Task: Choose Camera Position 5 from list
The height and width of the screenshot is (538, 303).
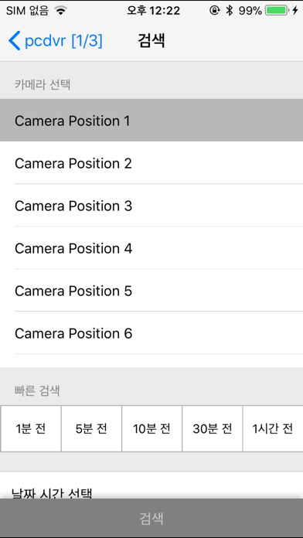Action: [x=151, y=291]
